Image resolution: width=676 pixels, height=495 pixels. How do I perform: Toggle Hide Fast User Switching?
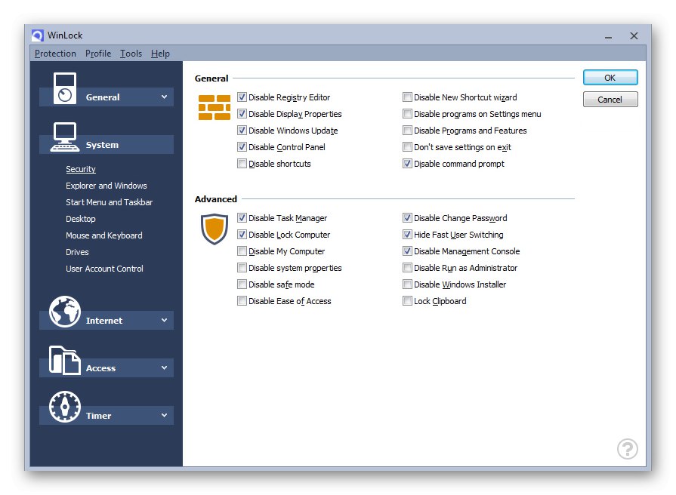click(407, 235)
